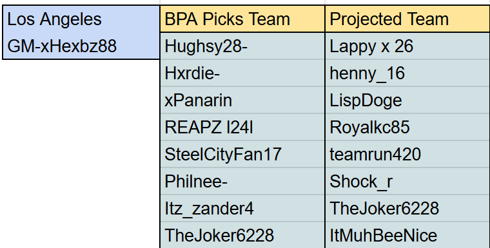Screen dimensions: 490x248
Task: Click the Hughsy28- cell
Action: click(242, 46)
